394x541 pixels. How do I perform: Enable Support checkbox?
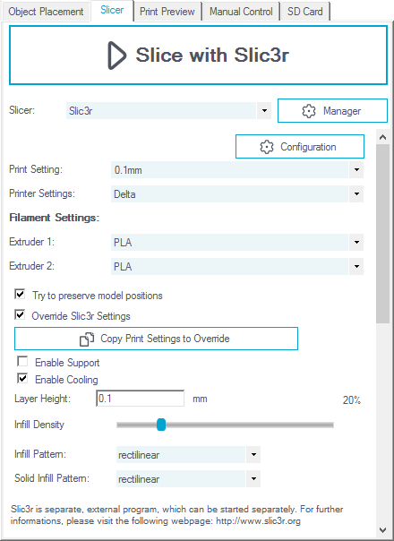point(22,361)
